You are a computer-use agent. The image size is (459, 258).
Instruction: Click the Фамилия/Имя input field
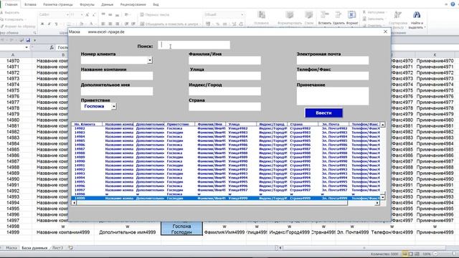click(x=224, y=60)
